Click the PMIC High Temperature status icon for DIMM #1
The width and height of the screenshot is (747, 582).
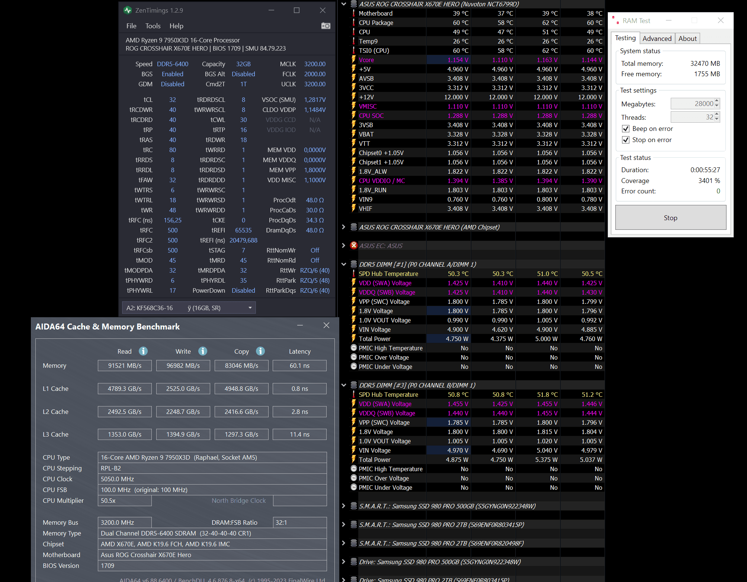[x=354, y=348]
